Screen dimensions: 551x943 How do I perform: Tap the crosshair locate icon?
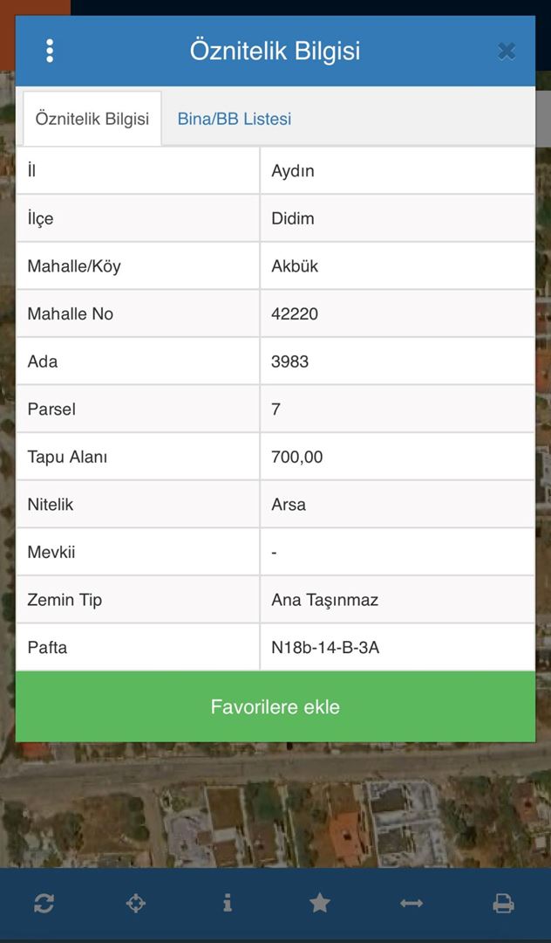point(136,904)
